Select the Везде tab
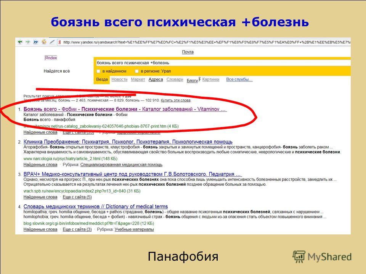Screen dimensions: 366x274 (102, 80)
